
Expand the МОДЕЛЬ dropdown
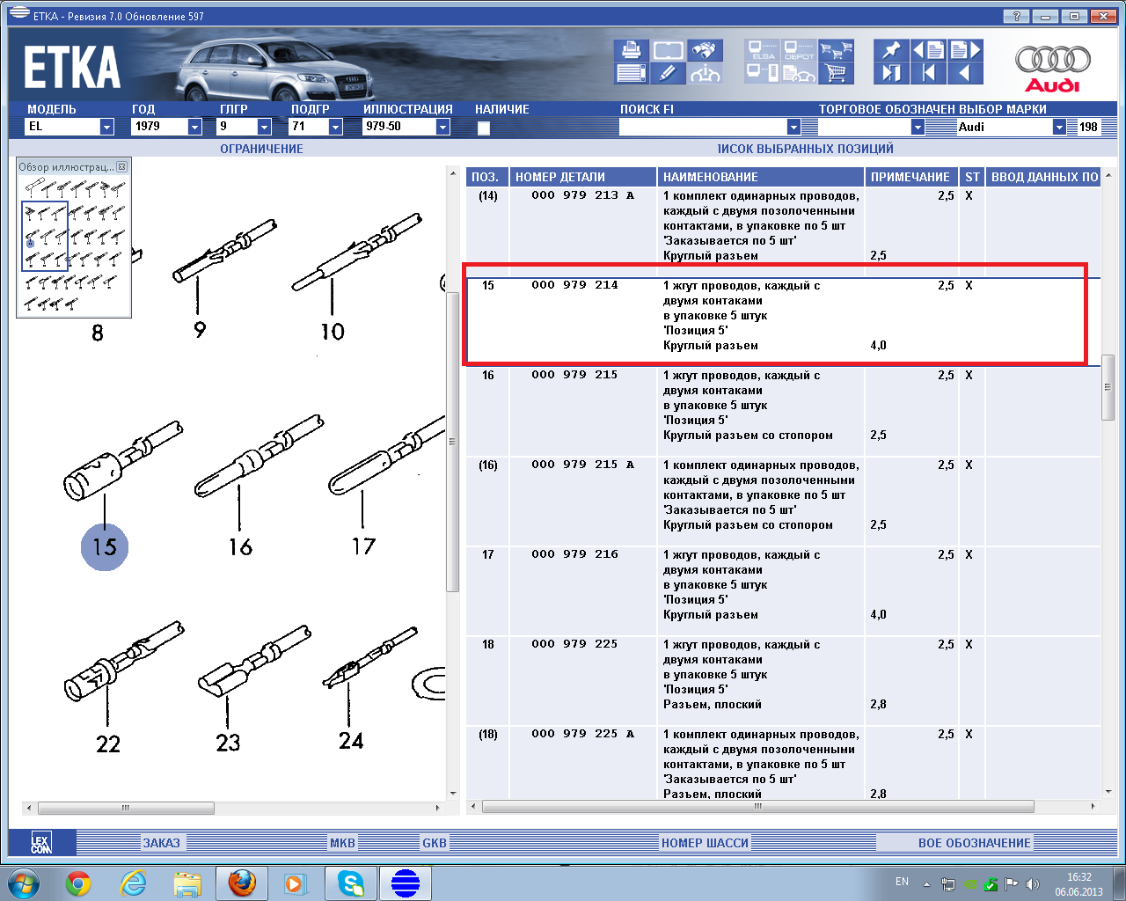[x=106, y=127]
